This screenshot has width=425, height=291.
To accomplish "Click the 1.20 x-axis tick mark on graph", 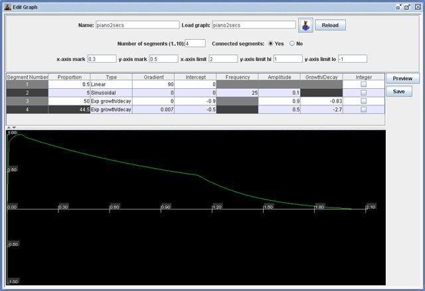I will tap(217, 207).
